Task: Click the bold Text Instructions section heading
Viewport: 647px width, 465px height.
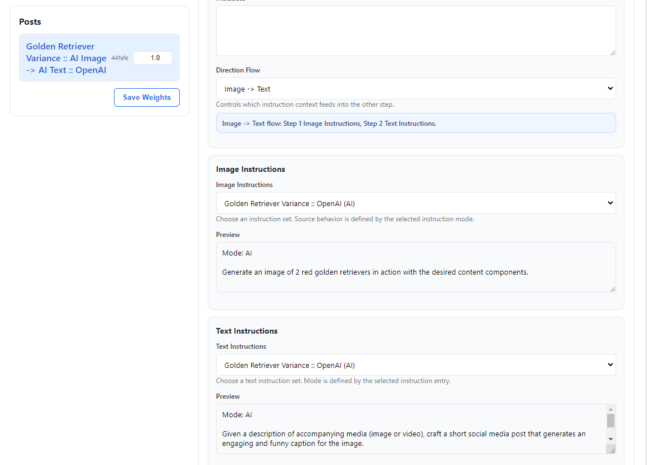Action: [x=247, y=331]
